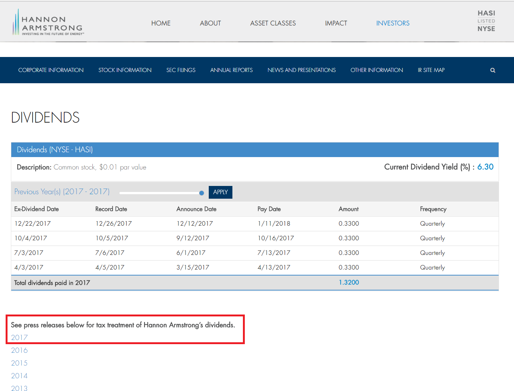Screen dimensions: 514x391
Task: Click the APPLY button
Action: point(220,192)
